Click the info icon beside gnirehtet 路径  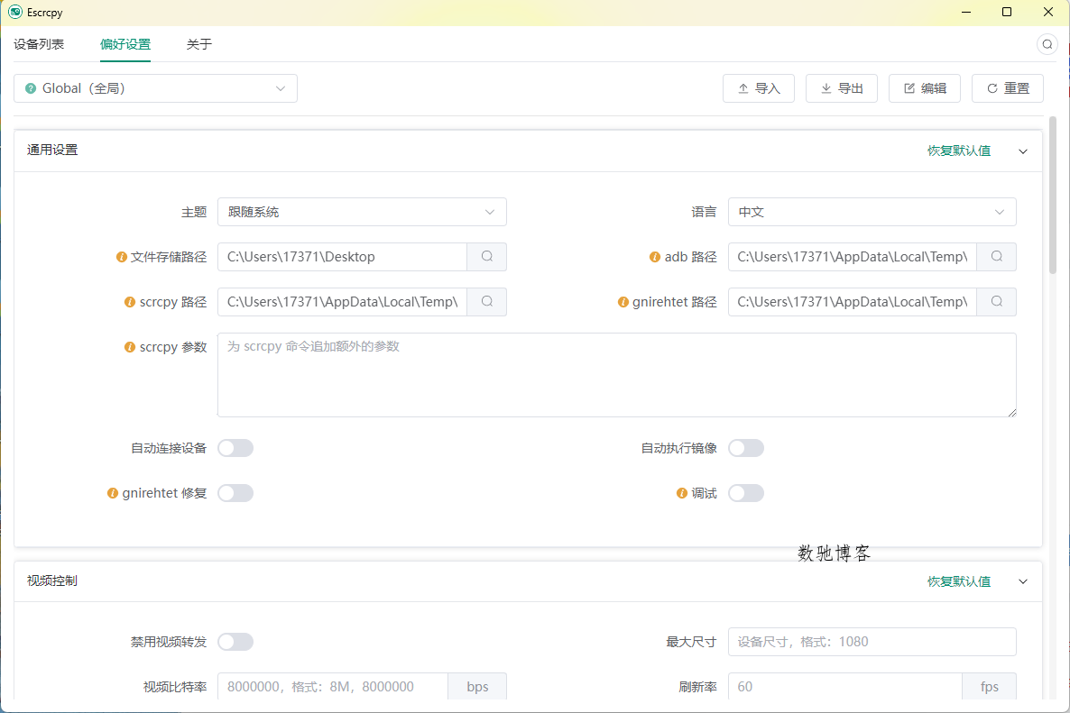tap(623, 302)
